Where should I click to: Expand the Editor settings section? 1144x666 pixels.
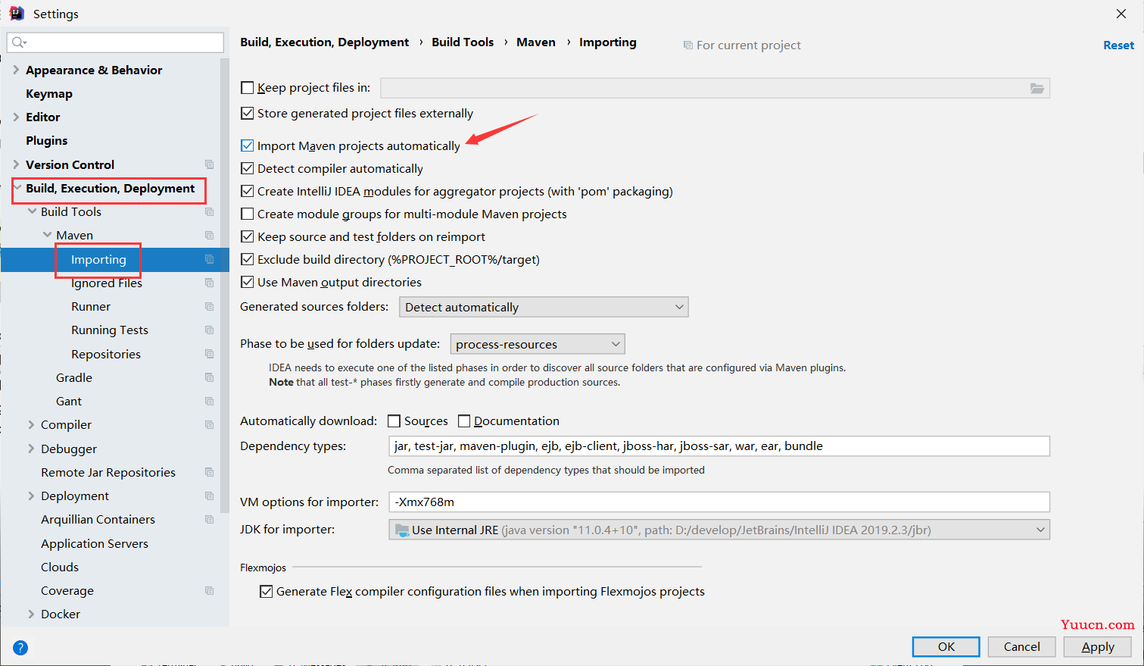point(16,117)
